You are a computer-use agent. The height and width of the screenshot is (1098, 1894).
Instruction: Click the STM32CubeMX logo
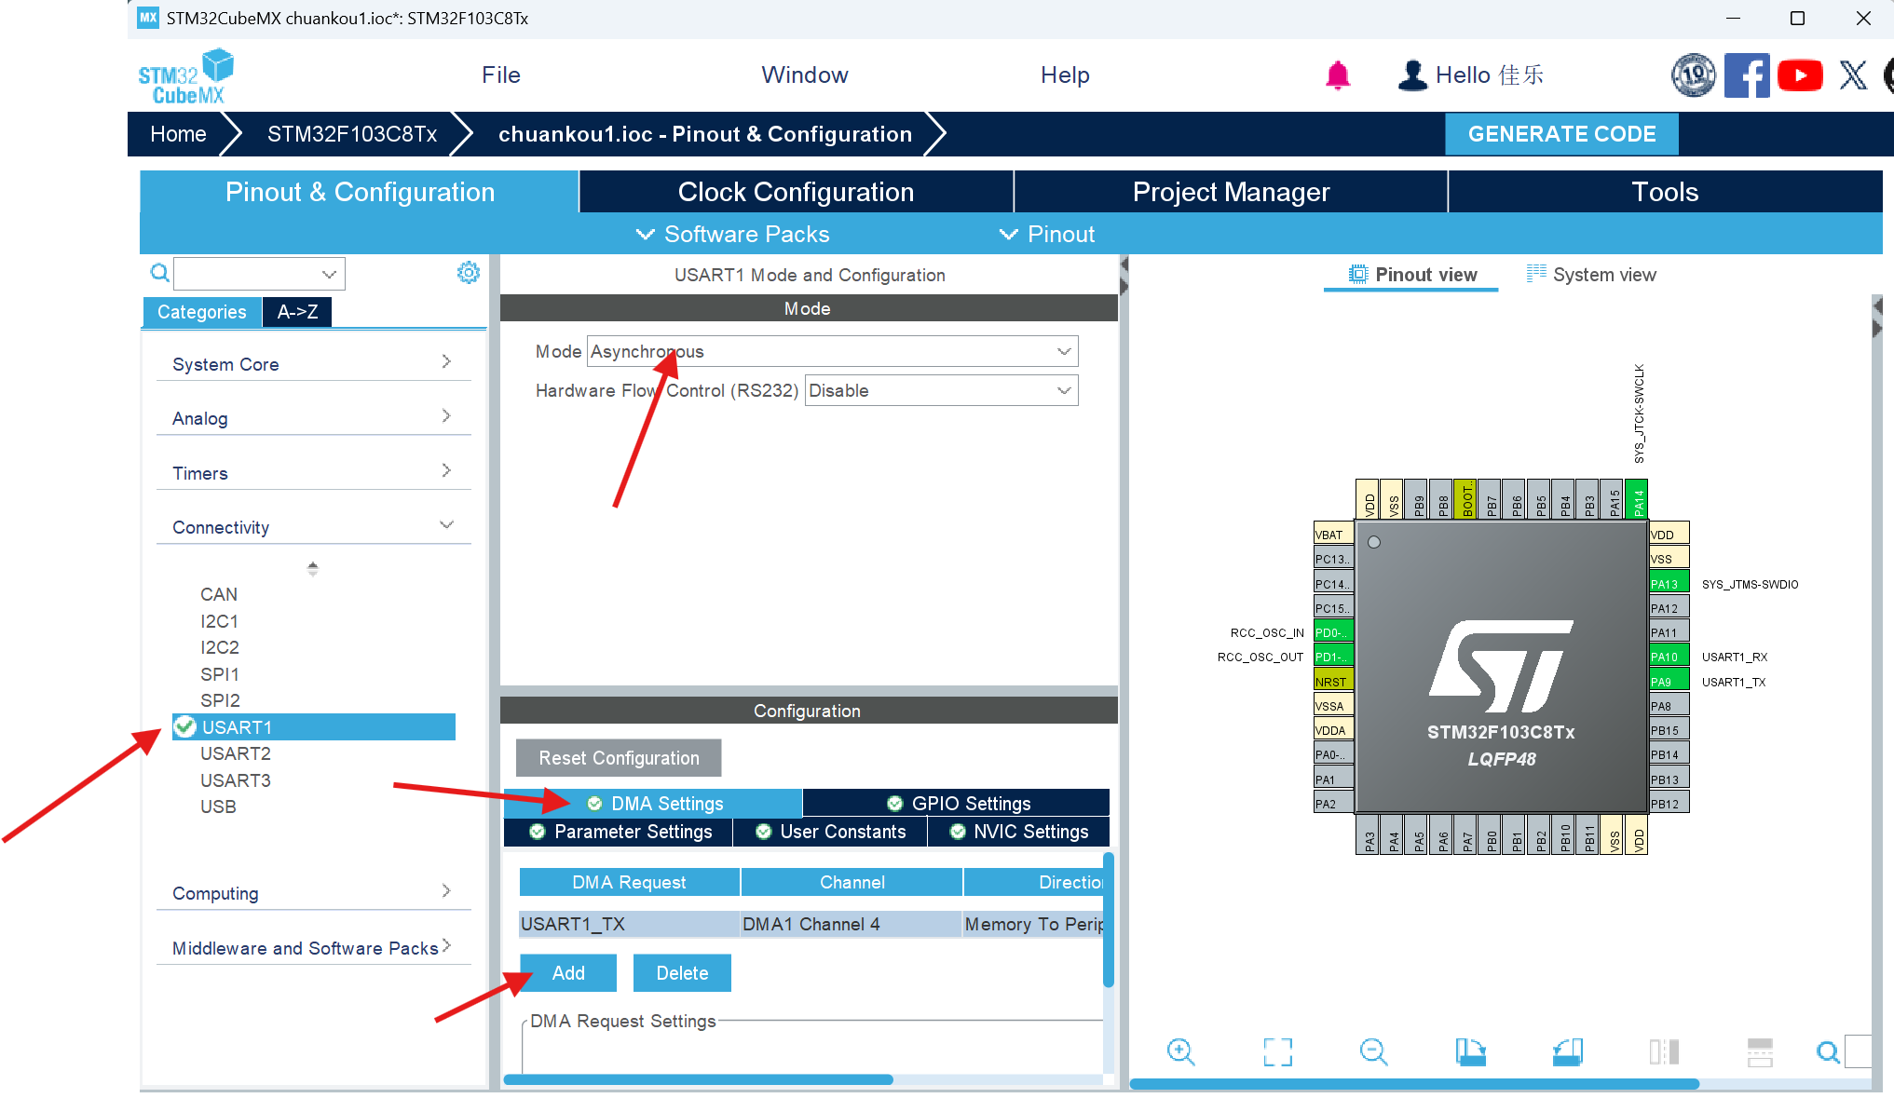click(x=186, y=76)
